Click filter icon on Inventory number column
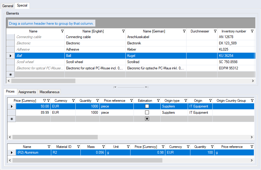261x170 pixels. pyautogui.click(x=252, y=31)
